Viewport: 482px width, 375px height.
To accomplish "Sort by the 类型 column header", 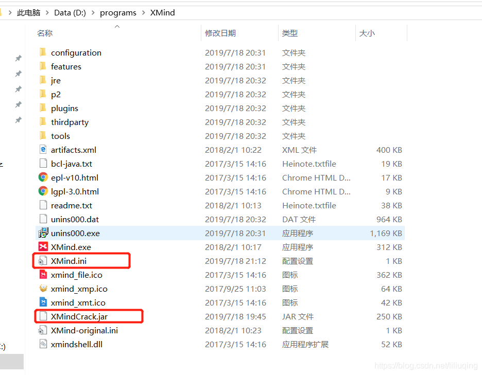I will click(x=290, y=33).
